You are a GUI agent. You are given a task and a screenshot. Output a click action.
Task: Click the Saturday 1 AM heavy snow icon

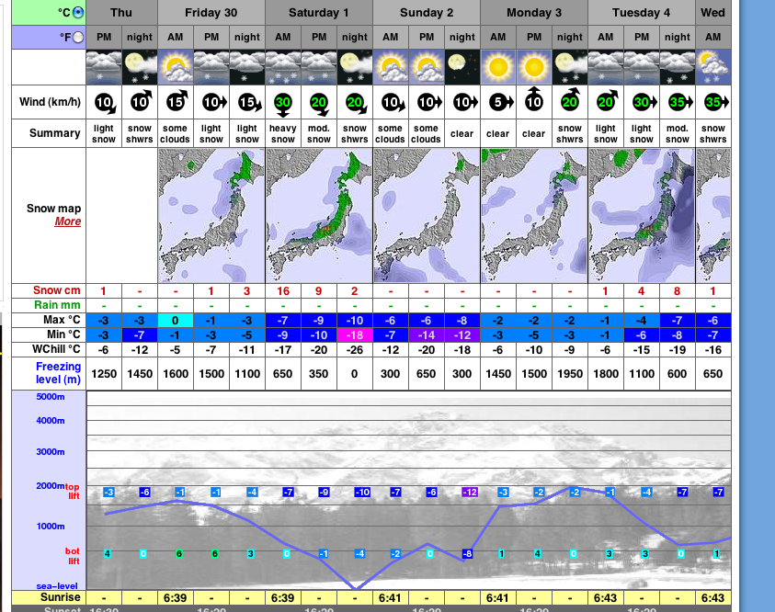(x=283, y=67)
